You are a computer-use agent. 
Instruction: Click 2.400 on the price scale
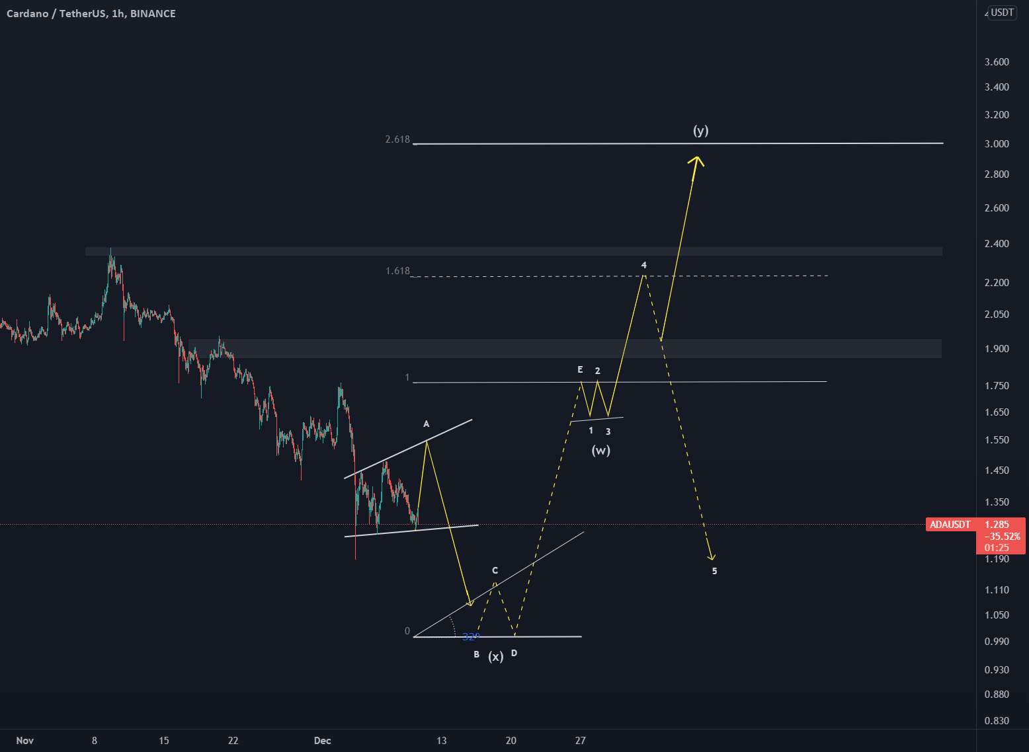click(x=997, y=244)
